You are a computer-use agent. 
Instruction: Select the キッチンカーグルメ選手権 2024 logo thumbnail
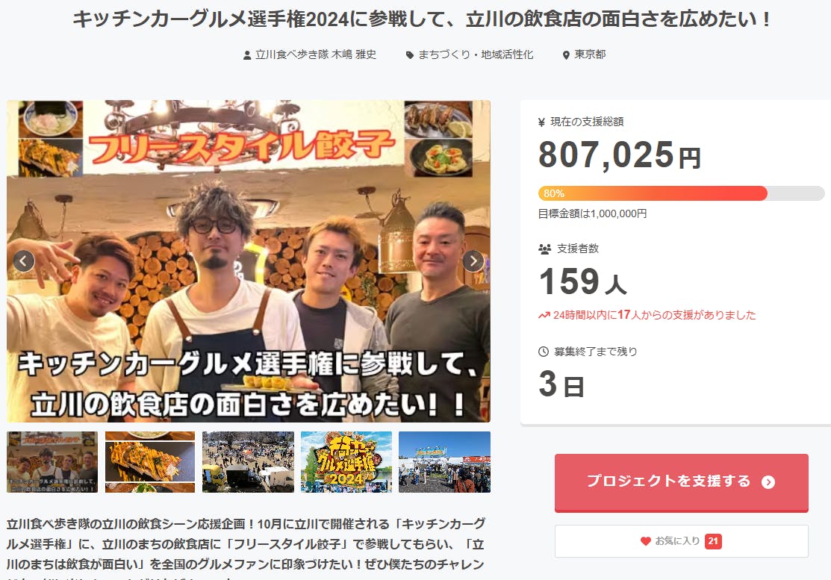[x=346, y=462]
